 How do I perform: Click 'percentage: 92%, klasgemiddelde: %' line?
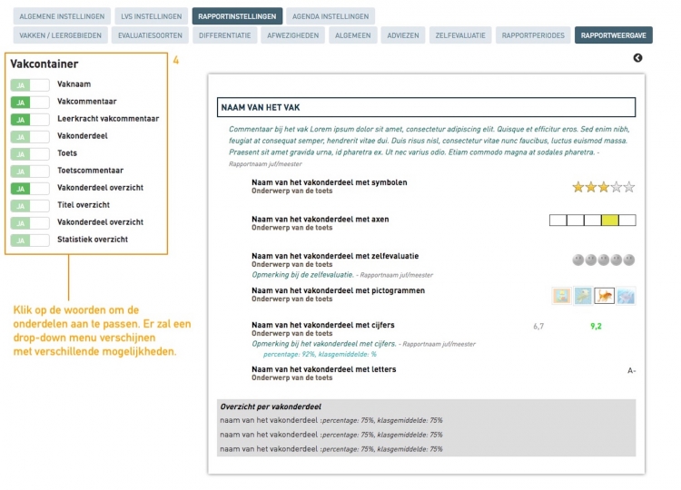coord(320,354)
